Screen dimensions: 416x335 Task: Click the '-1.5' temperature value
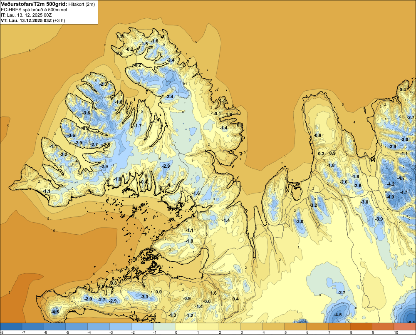coord(144,44)
